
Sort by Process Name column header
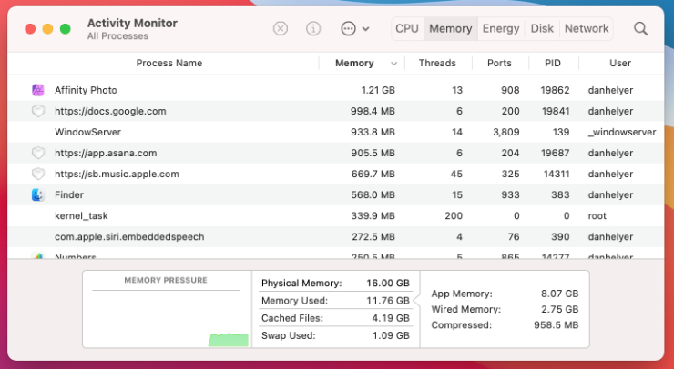[168, 63]
